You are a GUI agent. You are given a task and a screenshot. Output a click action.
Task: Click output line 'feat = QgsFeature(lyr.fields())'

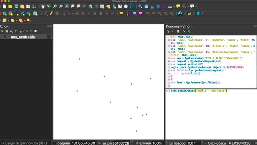[x=198, y=83]
